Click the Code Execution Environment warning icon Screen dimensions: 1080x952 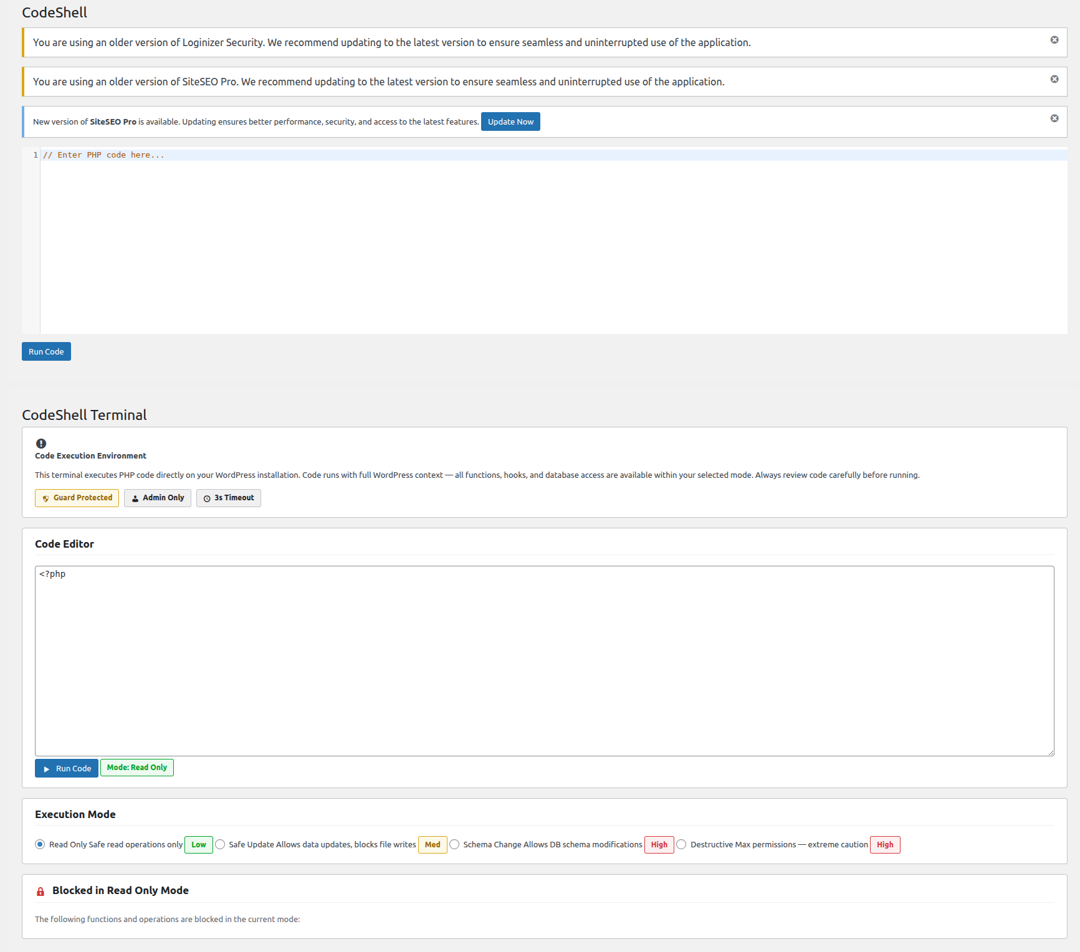click(41, 444)
